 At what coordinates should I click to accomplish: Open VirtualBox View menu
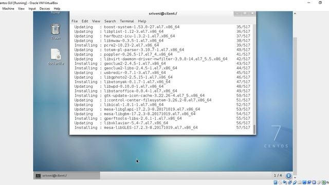click(21, 9)
